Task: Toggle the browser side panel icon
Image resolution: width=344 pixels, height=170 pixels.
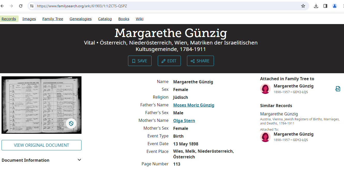Action: tap(325, 6)
